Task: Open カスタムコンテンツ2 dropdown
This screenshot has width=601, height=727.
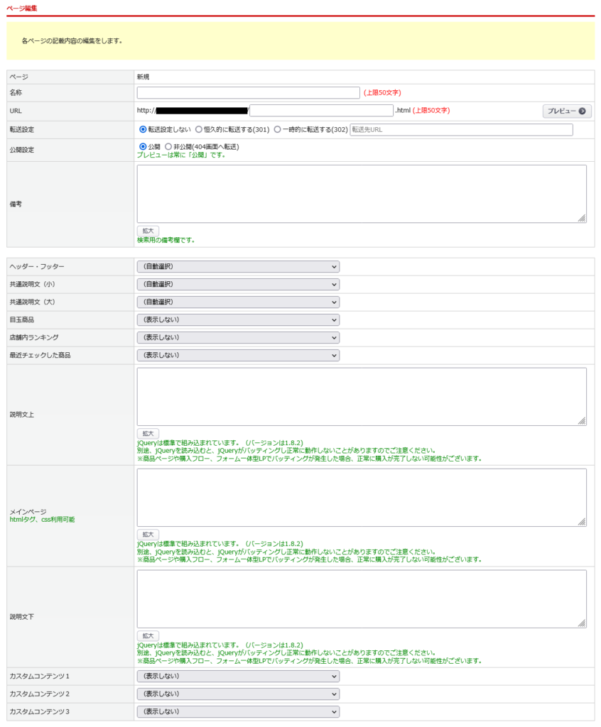Action: click(x=238, y=694)
